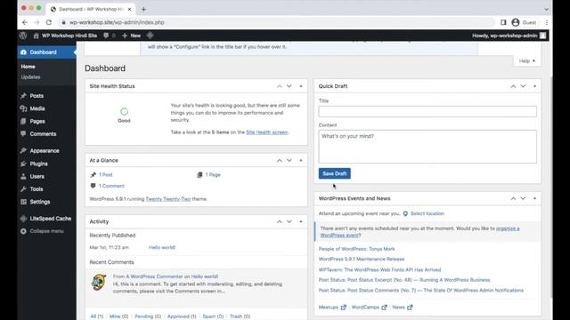Image resolution: width=570 pixels, height=320 pixels.
Task: Move Activity widget up
Action: coord(279,221)
